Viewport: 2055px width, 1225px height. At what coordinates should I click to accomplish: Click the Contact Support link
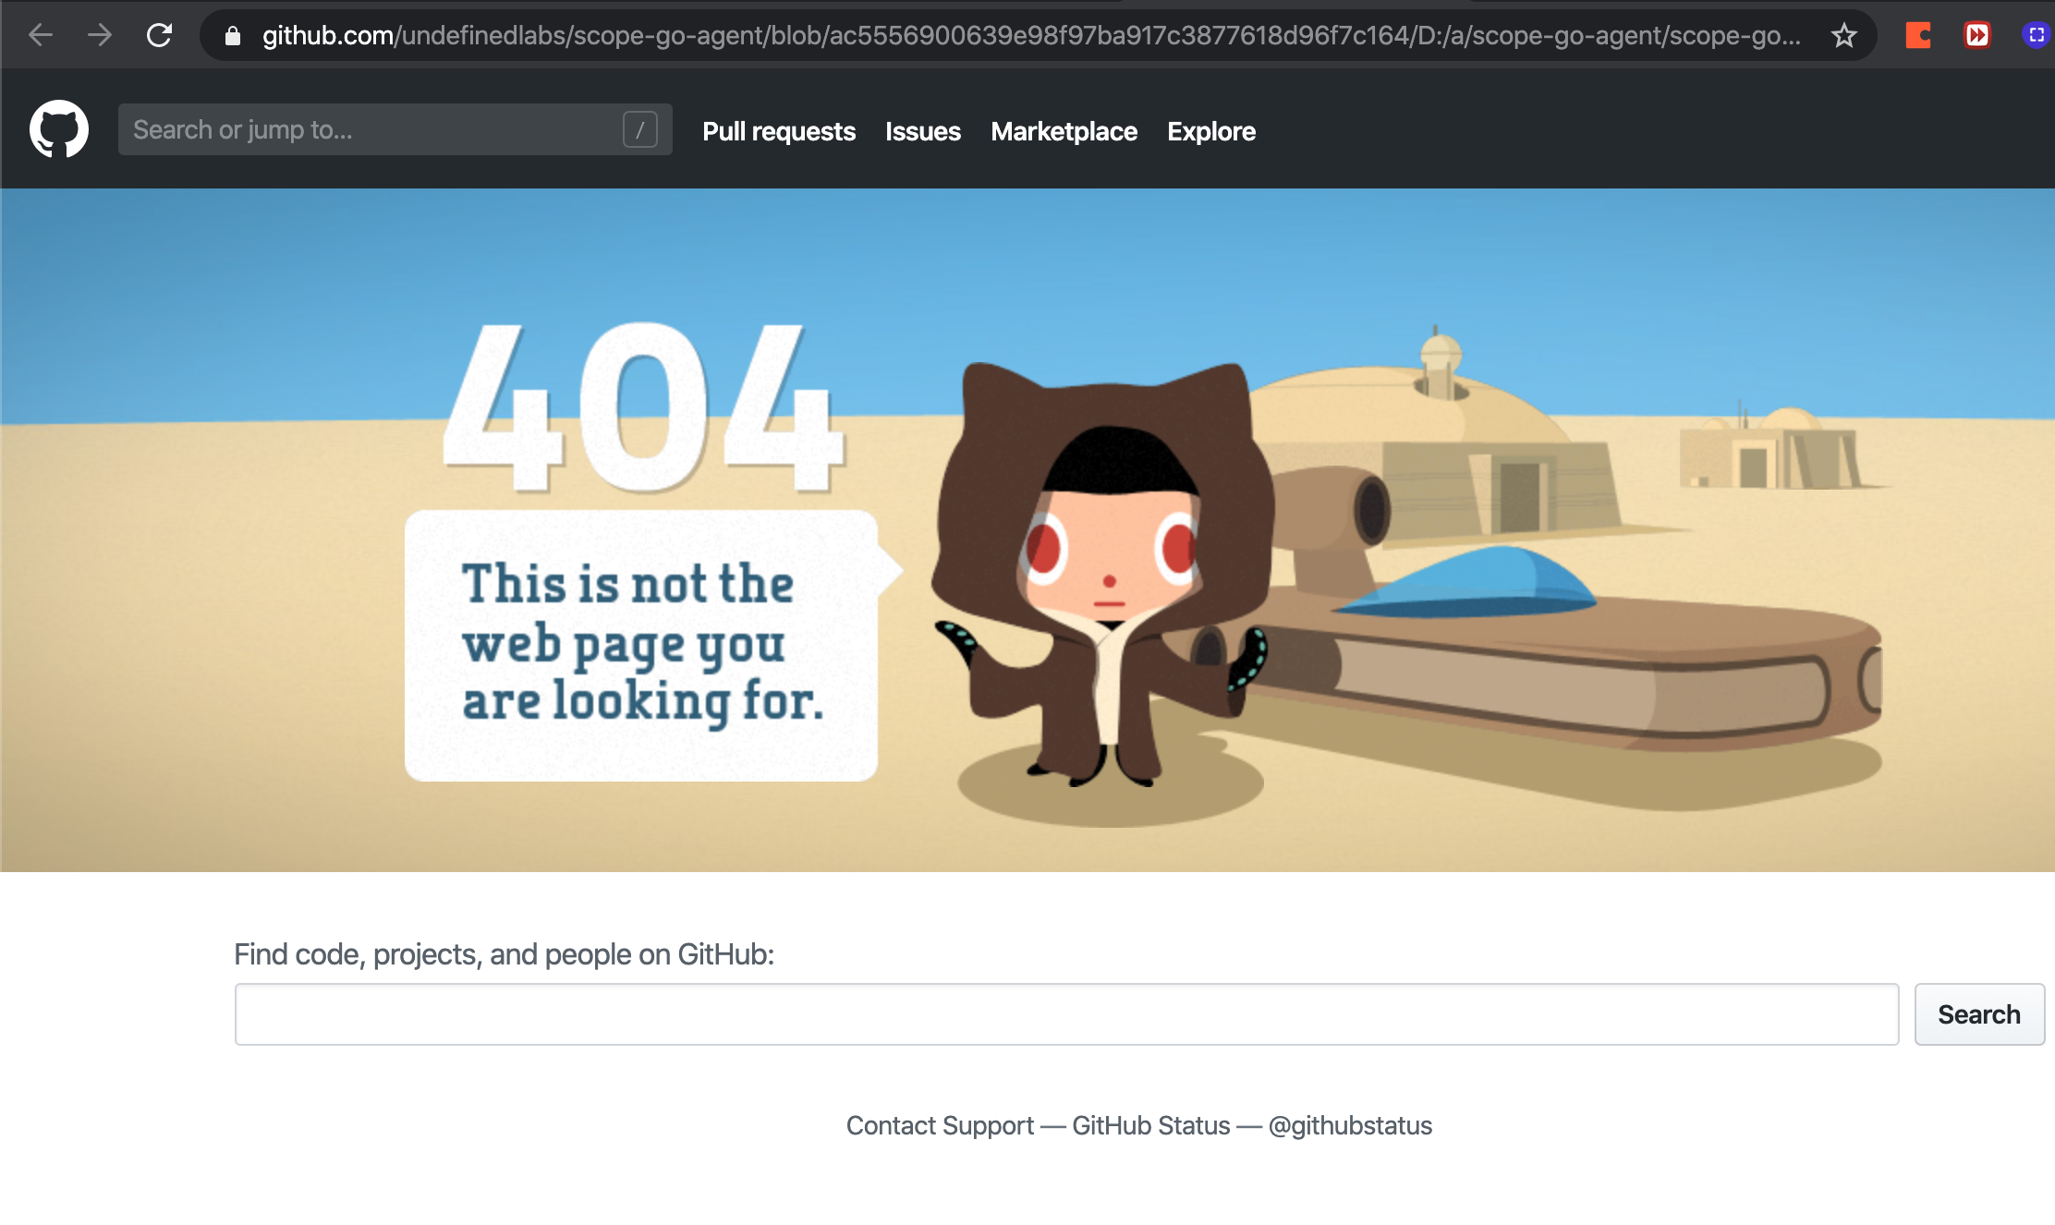point(939,1125)
